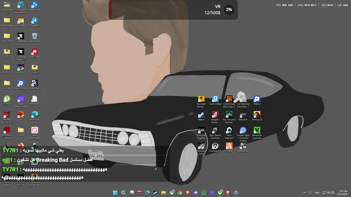Select the BakkesMod desktop icon

coord(243,147)
